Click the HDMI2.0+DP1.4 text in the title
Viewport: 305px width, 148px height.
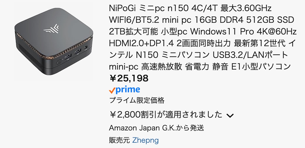click(141, 43)
